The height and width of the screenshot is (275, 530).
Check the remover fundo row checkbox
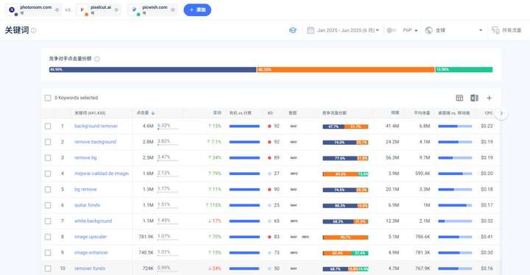(48, 268)
